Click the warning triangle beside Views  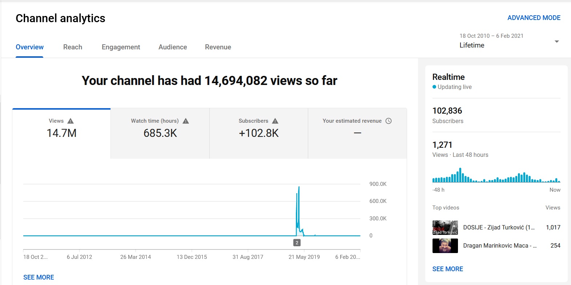tap(71, 121)
